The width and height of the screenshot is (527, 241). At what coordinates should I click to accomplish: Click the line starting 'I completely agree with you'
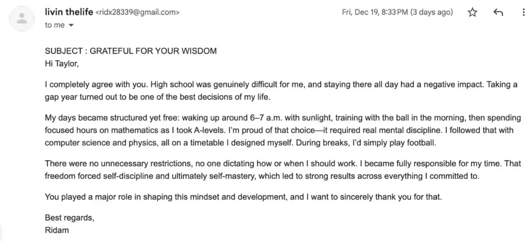(x=282, y=84)
